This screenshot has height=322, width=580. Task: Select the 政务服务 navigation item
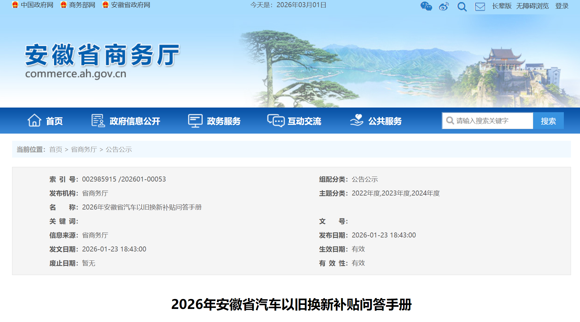click(x=224, y=121)
